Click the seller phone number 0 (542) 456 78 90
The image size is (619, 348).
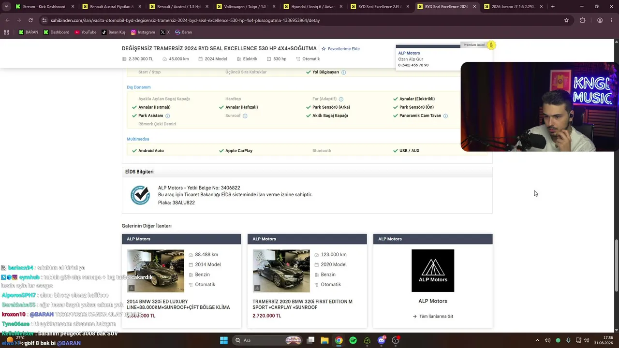pos(413,65)
